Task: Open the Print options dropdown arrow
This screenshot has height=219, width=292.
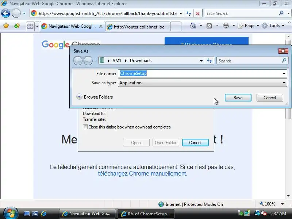Action: (x=234, y=26)
